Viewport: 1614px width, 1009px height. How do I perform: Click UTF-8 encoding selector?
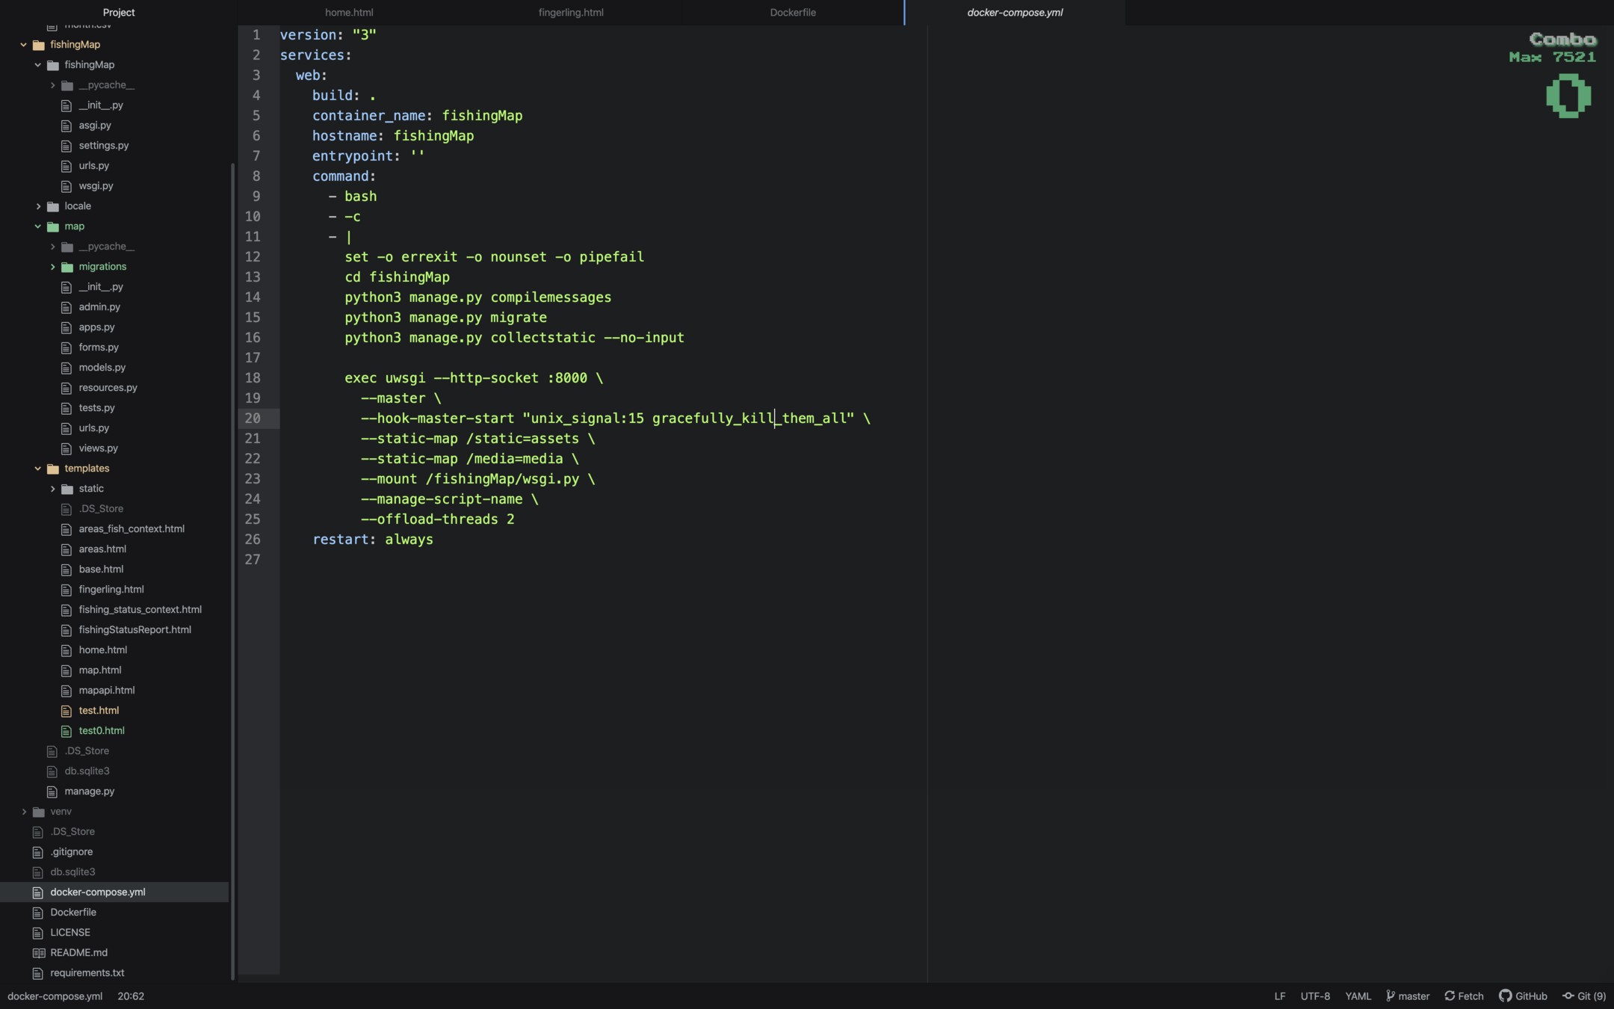coord(1315,996)
